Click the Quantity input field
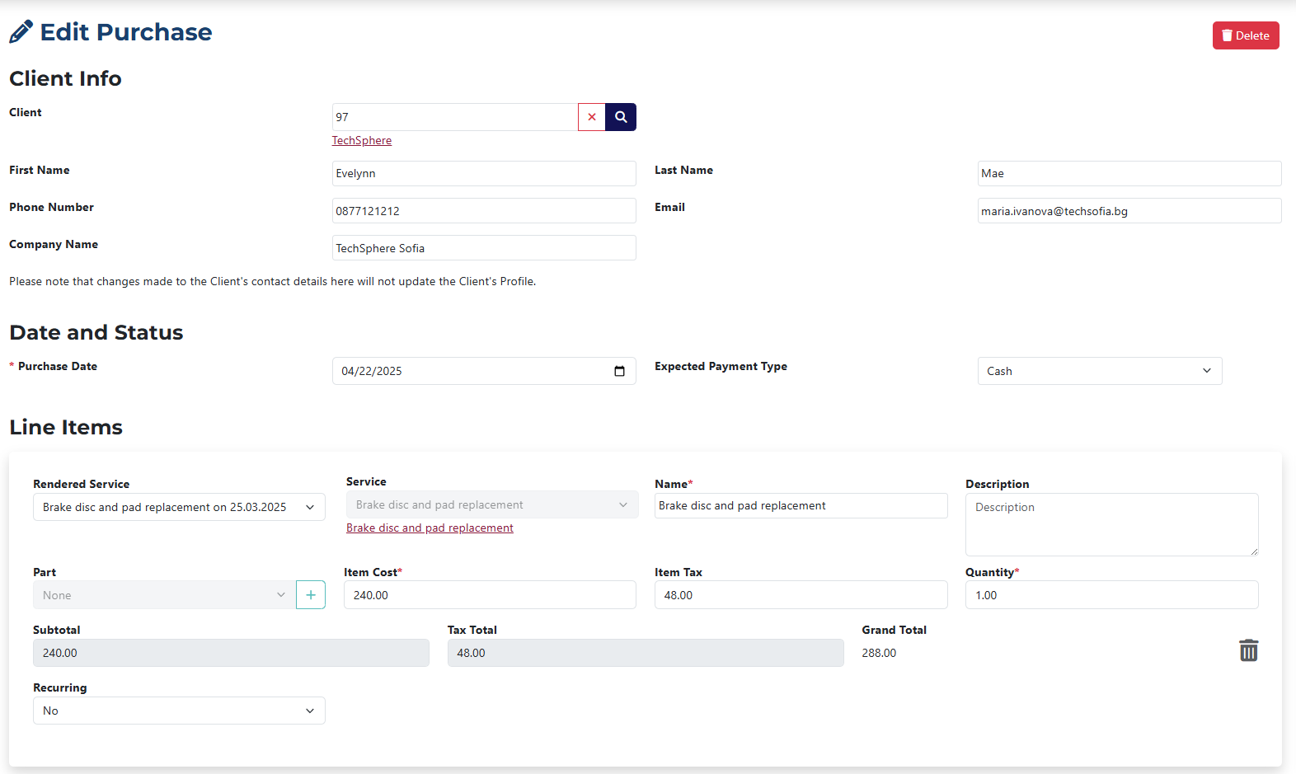This screenshot has height=774, width=1296. click(1111, 595)
